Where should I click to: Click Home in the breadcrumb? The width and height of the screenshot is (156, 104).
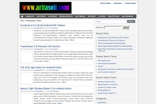22,21
